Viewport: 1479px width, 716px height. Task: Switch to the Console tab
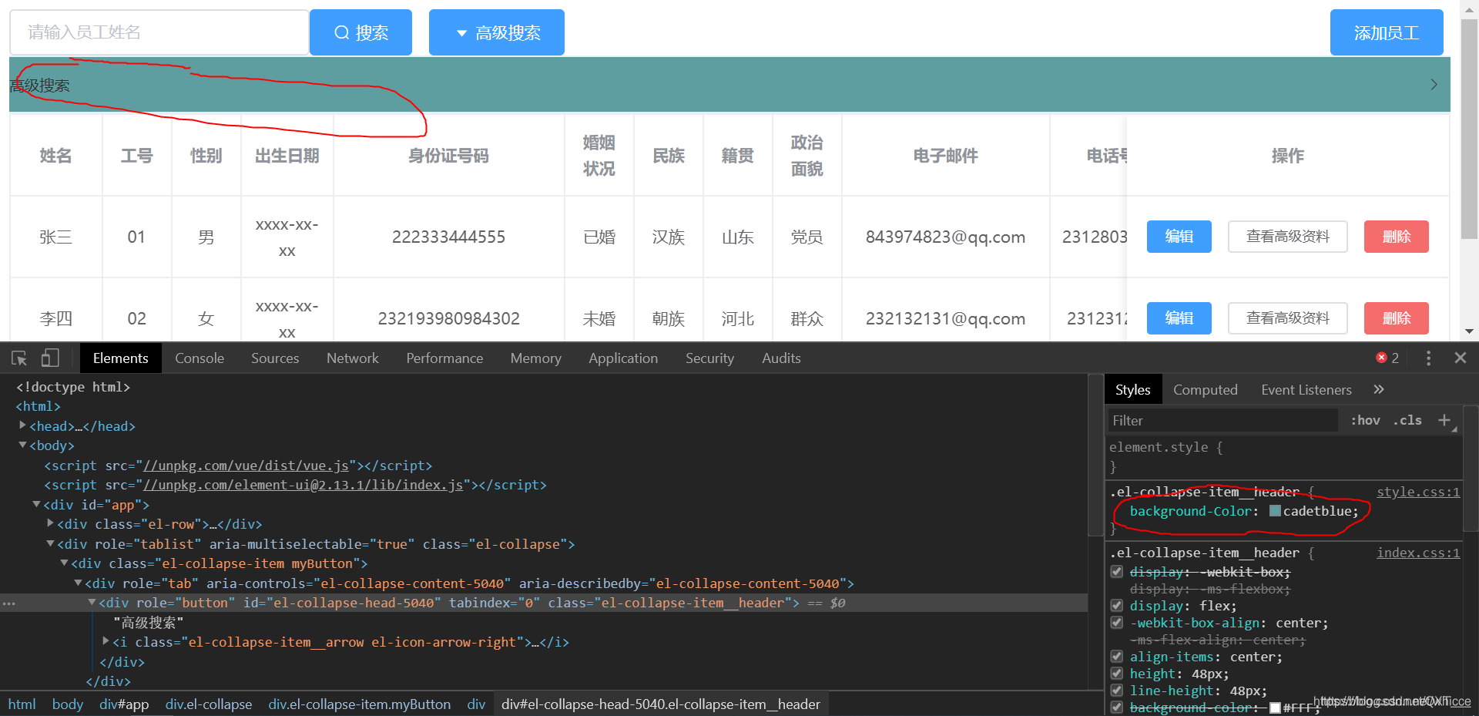(x=200, y=358)
